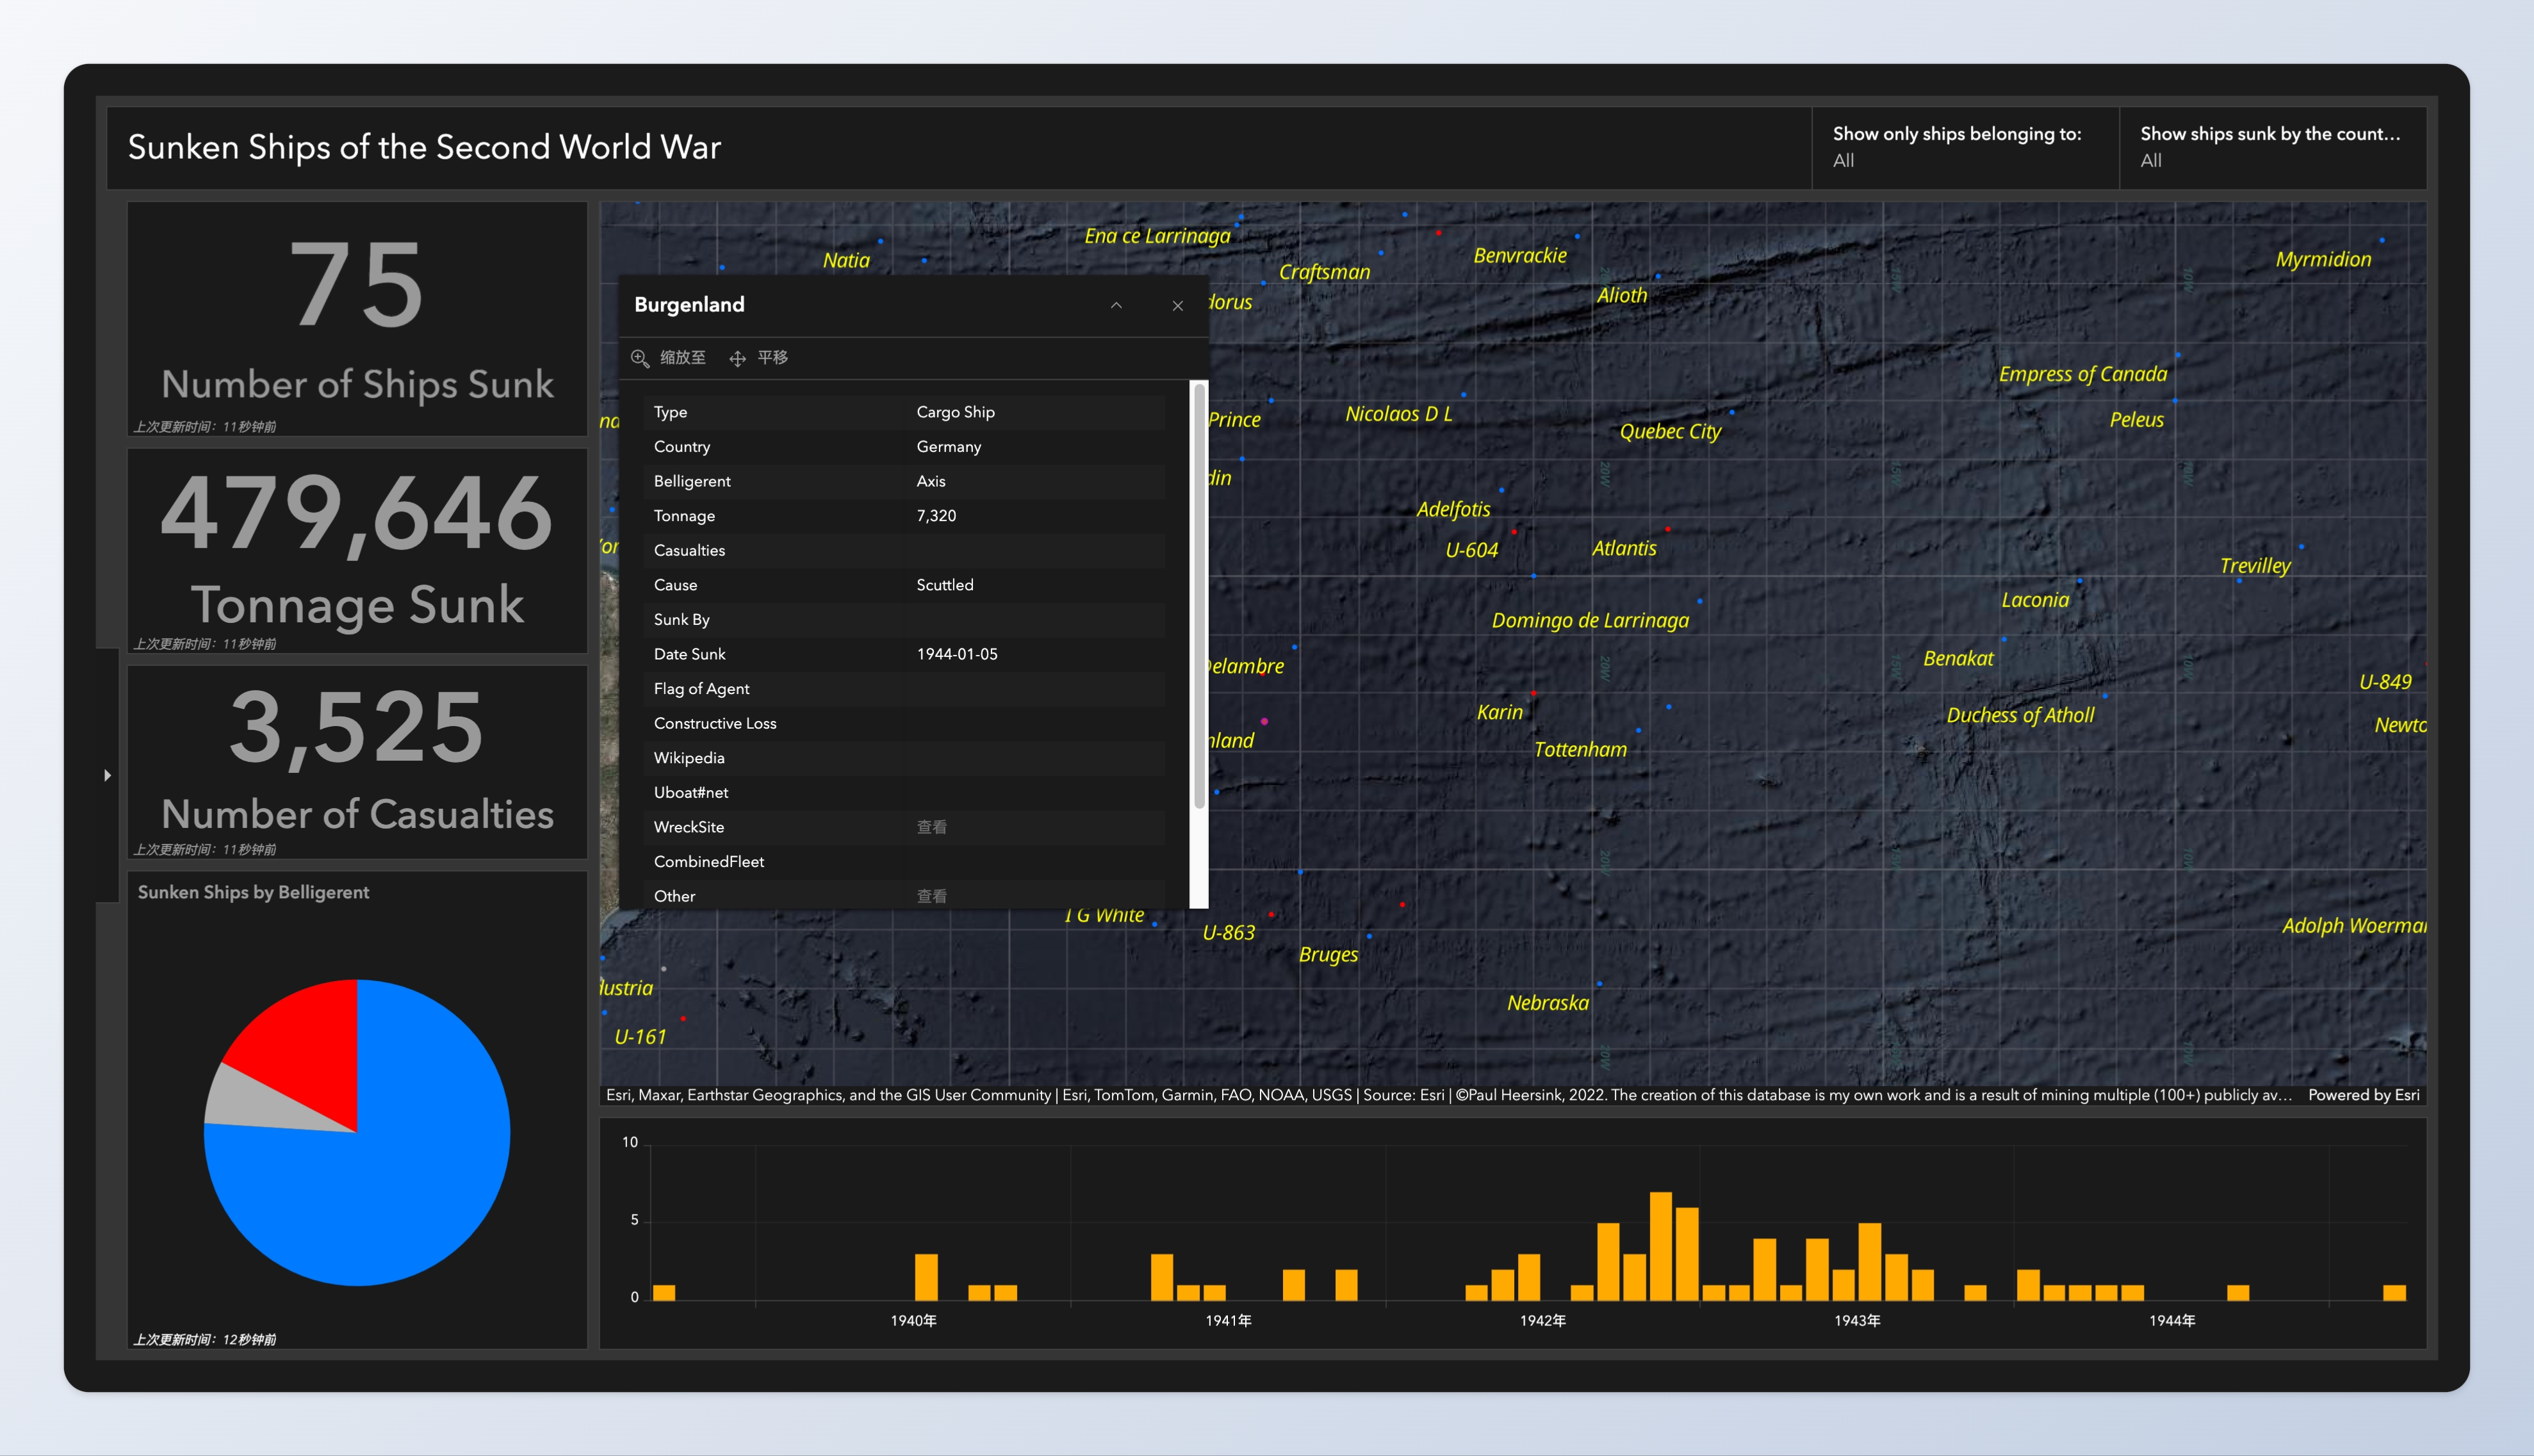Click the Craftsman ship label
The height and width of the screenshot is (1456, 2534).
click(x=1325, y=272)
